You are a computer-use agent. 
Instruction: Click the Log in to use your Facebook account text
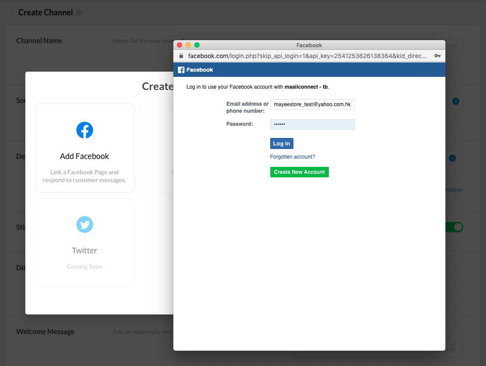click(x=258, y=87)
